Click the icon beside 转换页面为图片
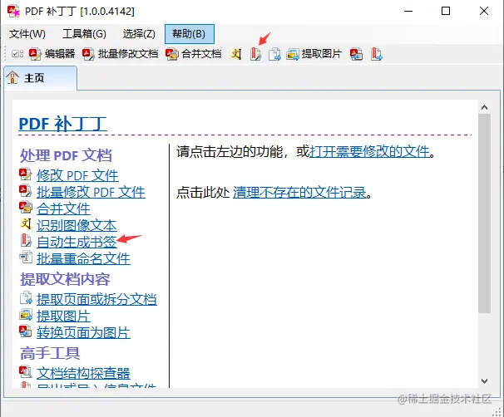The image size is (504, 417). click(26, 331)
